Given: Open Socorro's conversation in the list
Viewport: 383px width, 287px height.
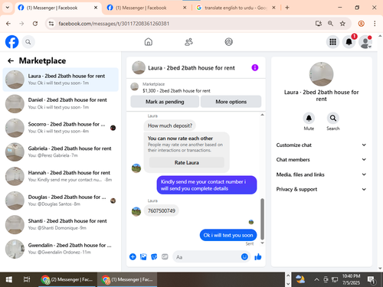Looking at the screenshot, I should tap(61, 128).
